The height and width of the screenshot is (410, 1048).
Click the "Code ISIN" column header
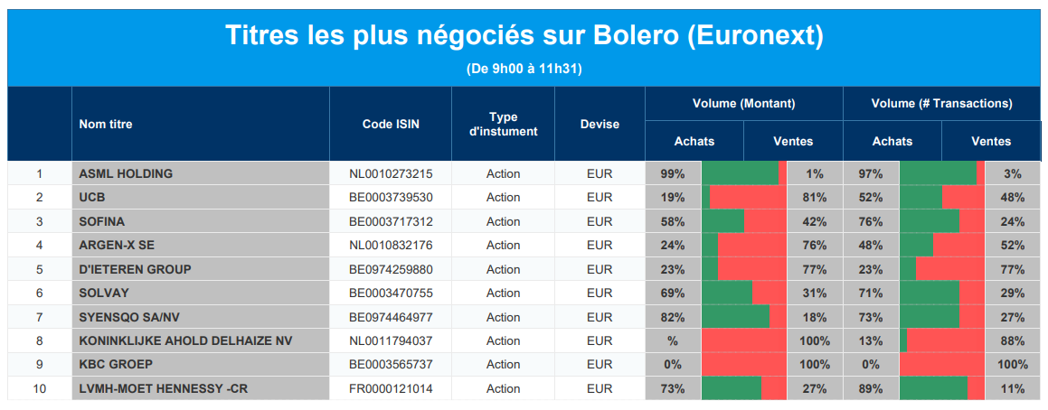pos(391,125)
